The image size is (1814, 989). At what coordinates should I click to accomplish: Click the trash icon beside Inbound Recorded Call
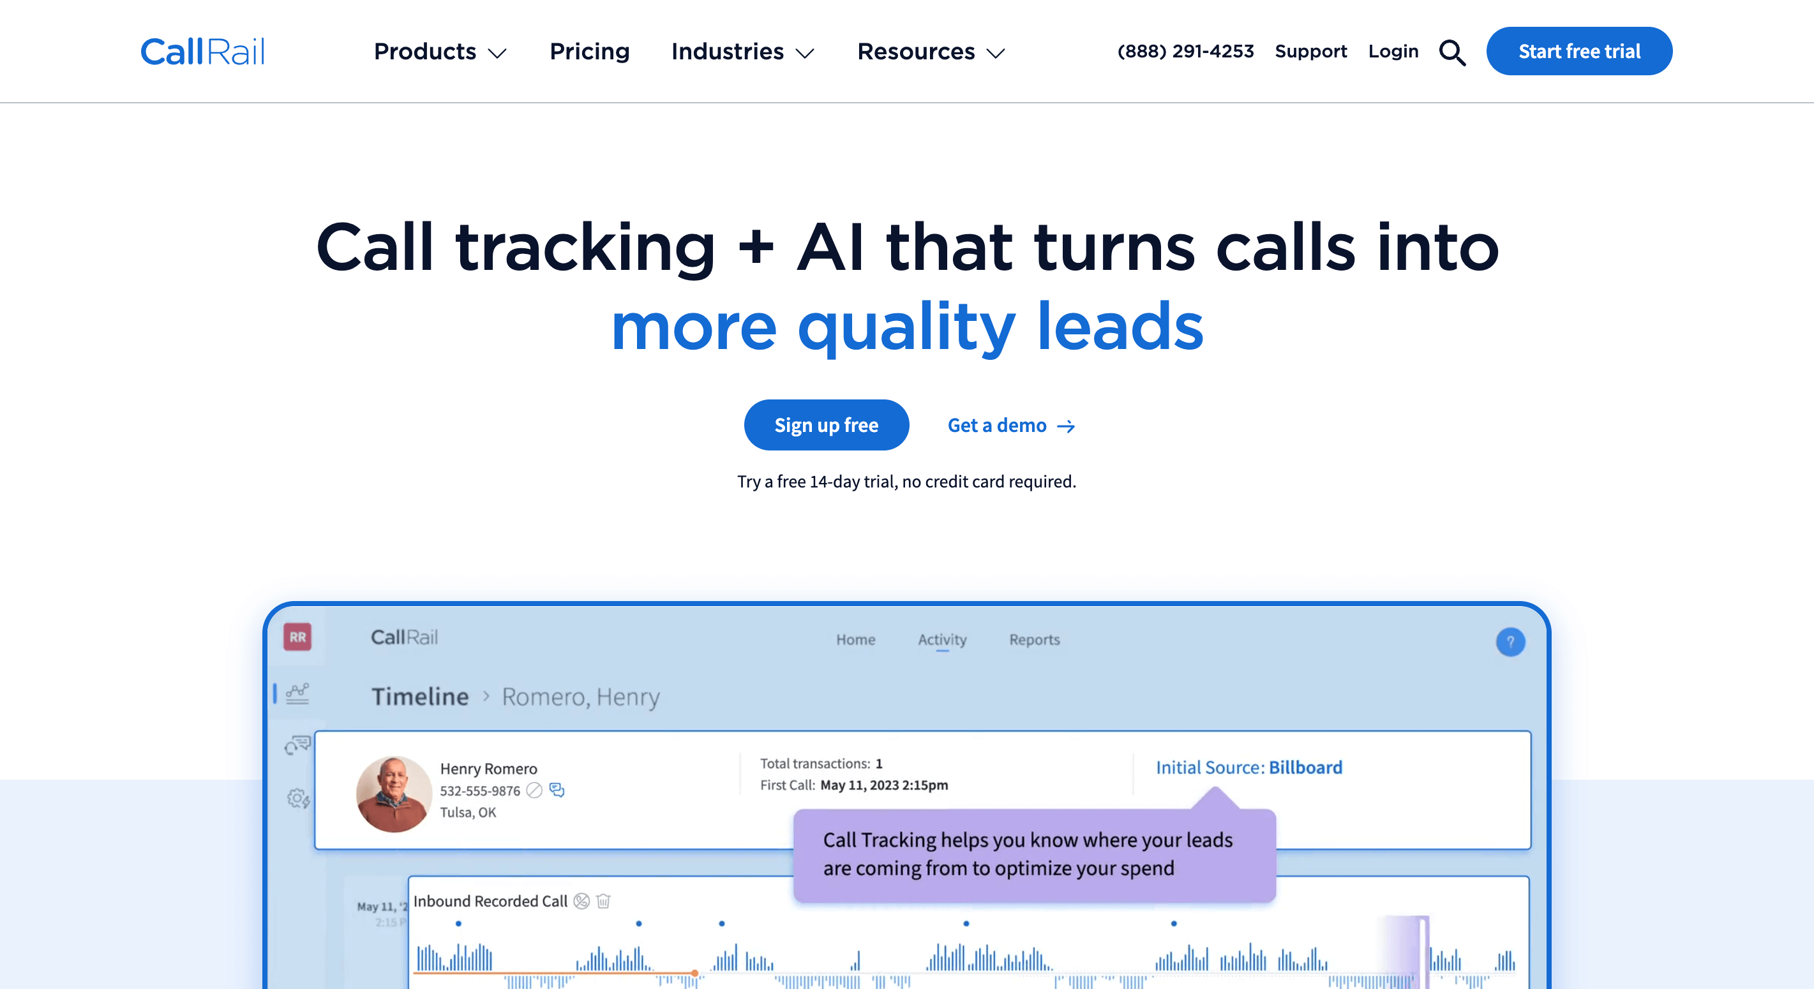[x=603, y=901]
